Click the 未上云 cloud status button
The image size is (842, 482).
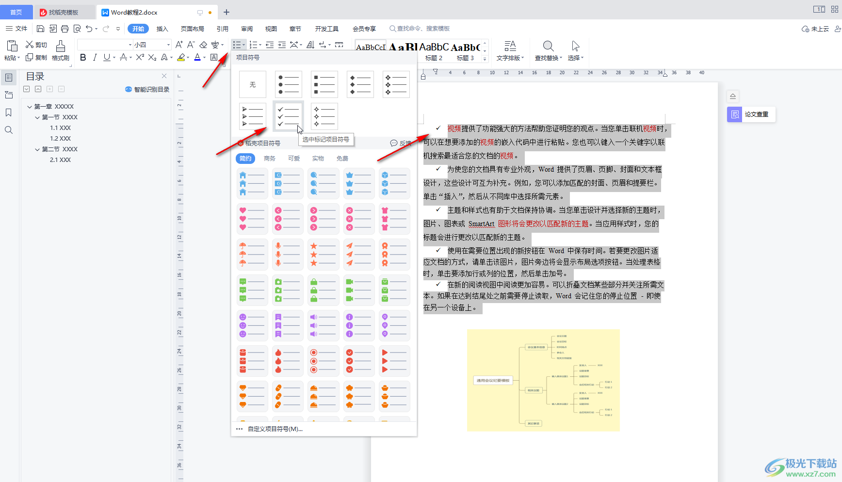[x=815, y=29]
